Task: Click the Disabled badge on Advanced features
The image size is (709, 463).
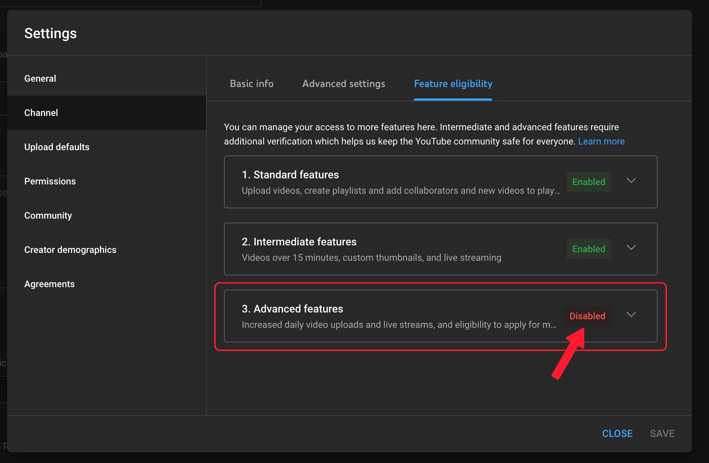Action: tap(587, 316)
